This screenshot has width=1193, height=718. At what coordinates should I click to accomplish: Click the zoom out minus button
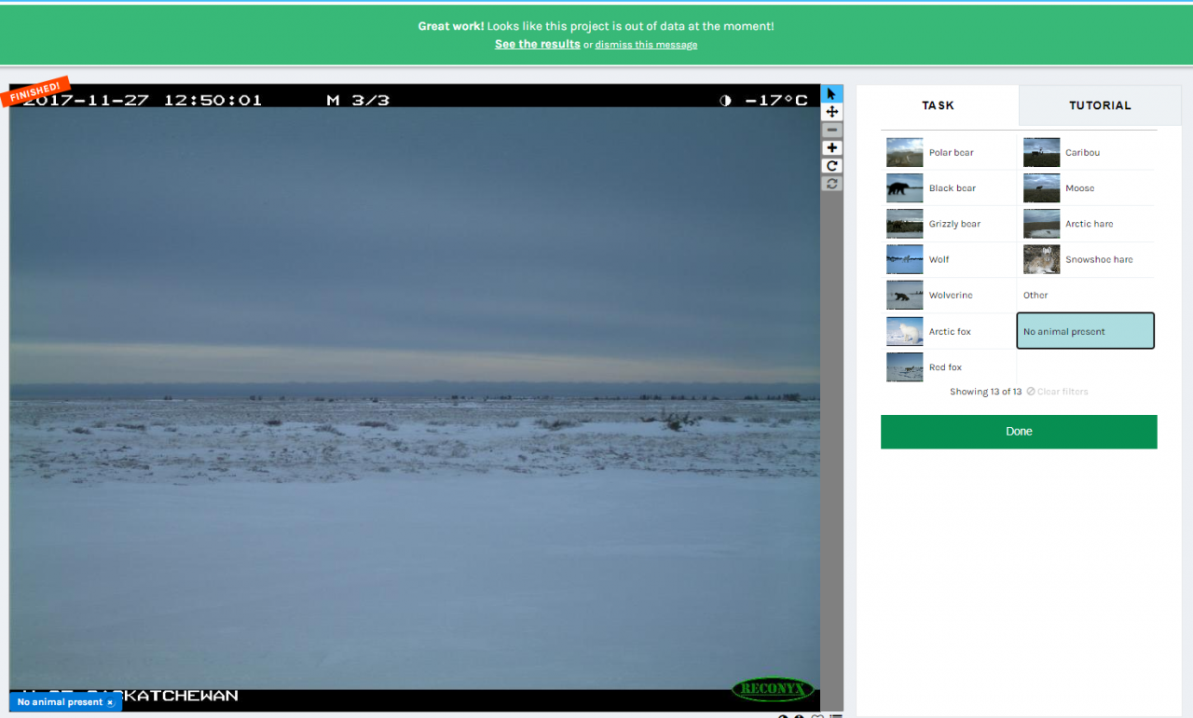click(x=832, y=130)
